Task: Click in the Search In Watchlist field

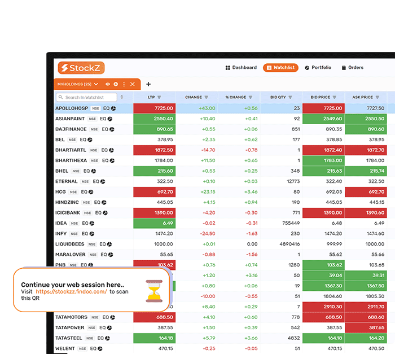Action: click(88, 97)
